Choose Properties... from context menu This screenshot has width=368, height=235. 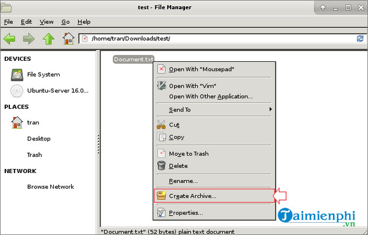214,213
